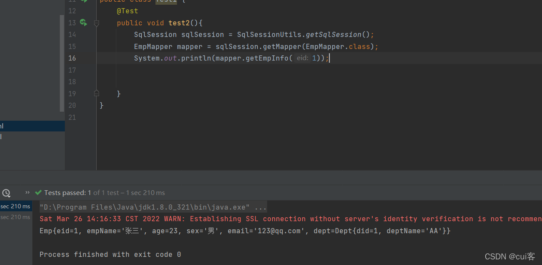Click the red SSL connection WARN message
The height and width of the screenshot is (265, 542).
pos(290,219)
